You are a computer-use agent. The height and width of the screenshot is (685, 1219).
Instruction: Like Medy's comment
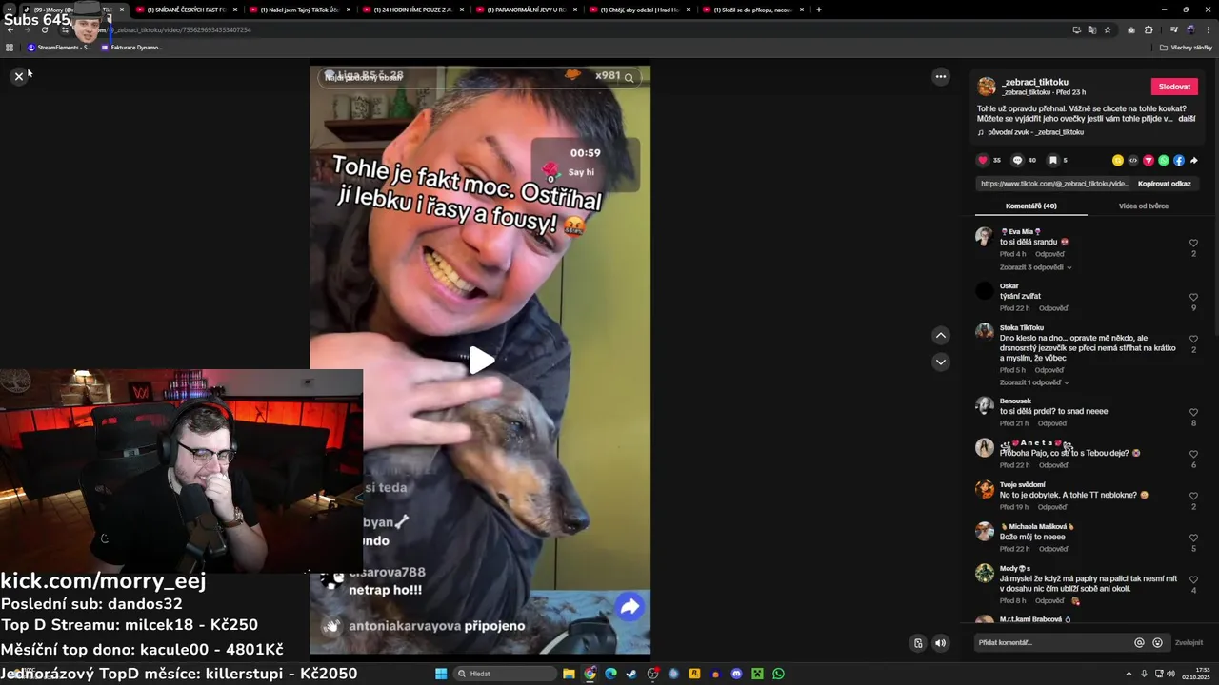pos(1193,579)
